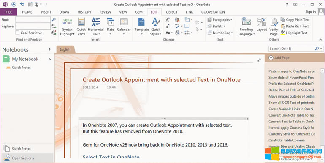Select the English section tab
325x163 pixels.
[65, 49]
